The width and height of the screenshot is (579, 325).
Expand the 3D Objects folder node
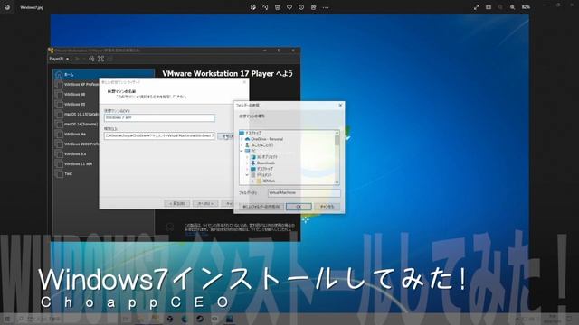247,156
